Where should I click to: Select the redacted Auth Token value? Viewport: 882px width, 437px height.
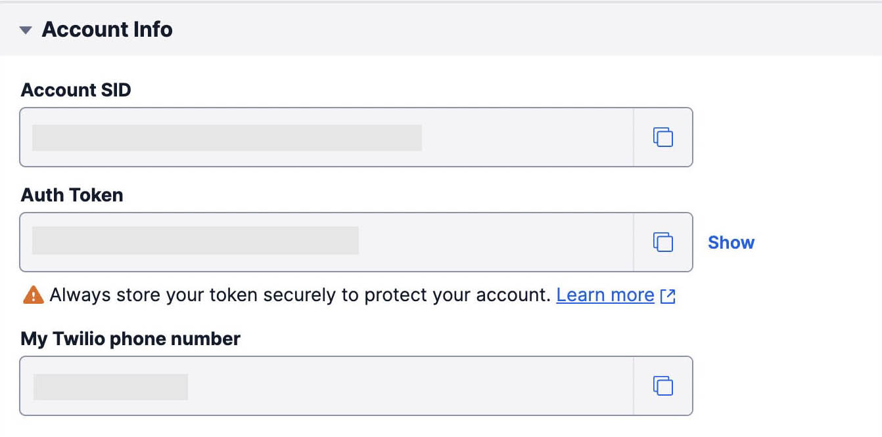[x=195, y=240]
